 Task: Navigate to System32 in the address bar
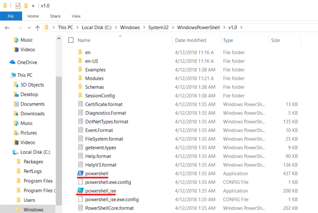(x=158, y=27)
